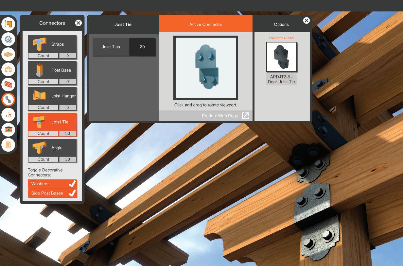This screenshot has height=266, width=403.
Task: Click the Angle count value 30
Action: click(68, 159)
